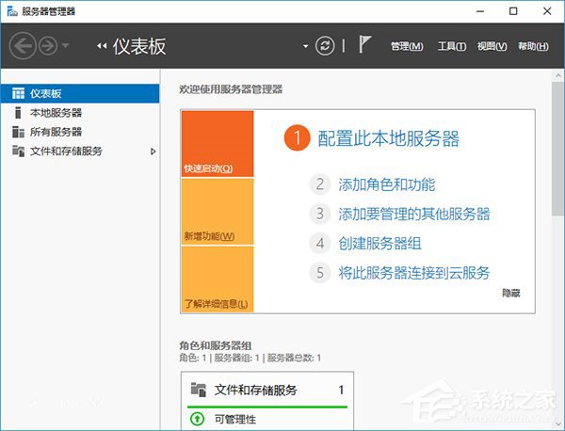Click the green 可管理性 status icon
The width and height of the screenshot is (565, 431).
(x=197, y=419)
